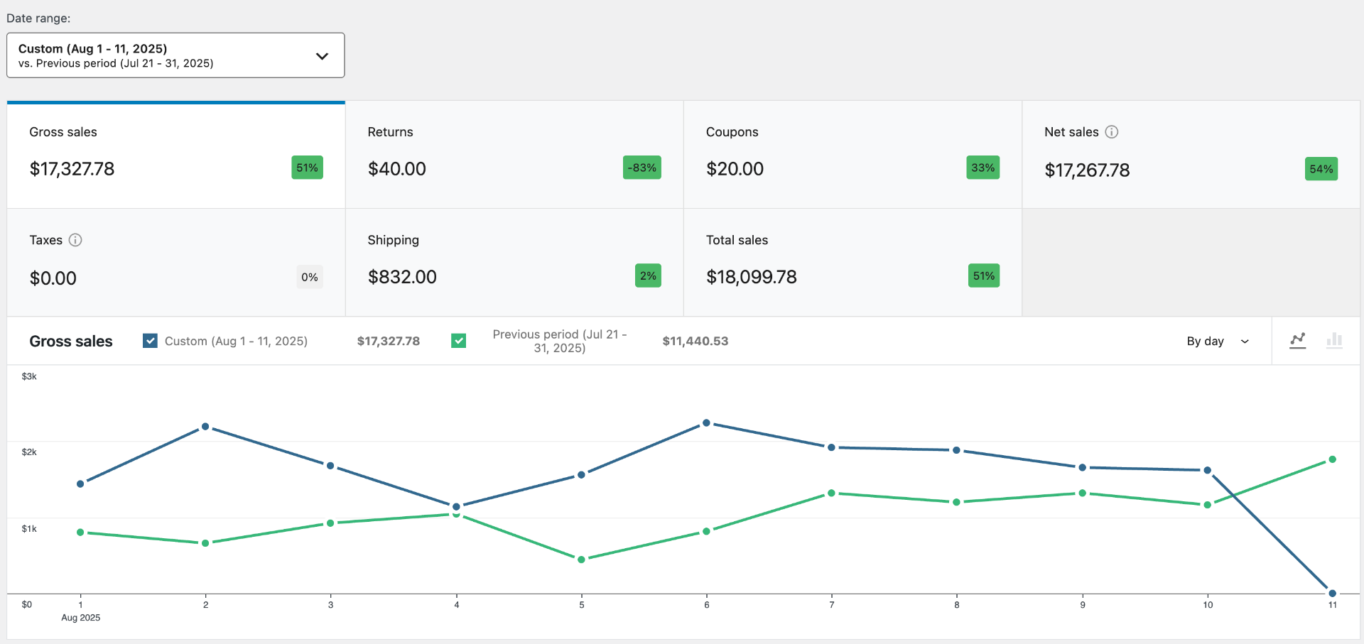Select the Total sales summary card

click(852, 263)
